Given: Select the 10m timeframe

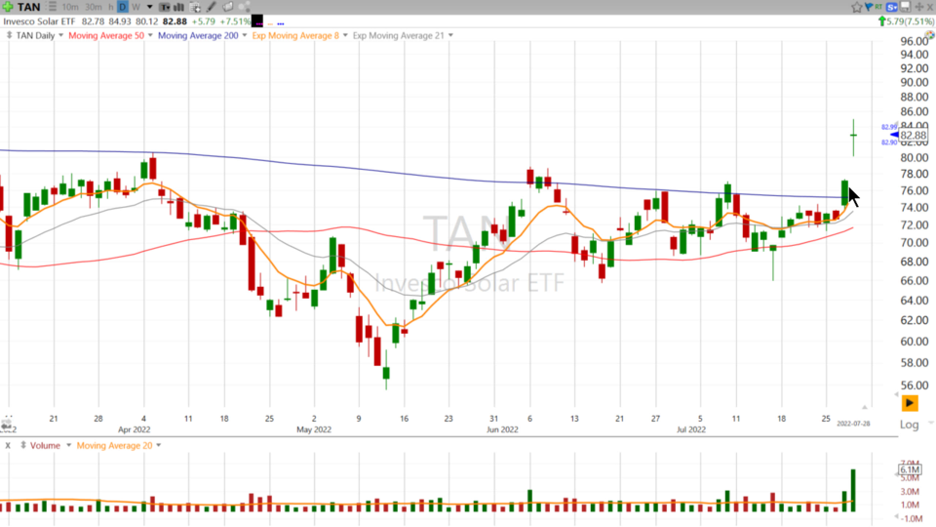Looking at the screenshot, I should 70,7.
